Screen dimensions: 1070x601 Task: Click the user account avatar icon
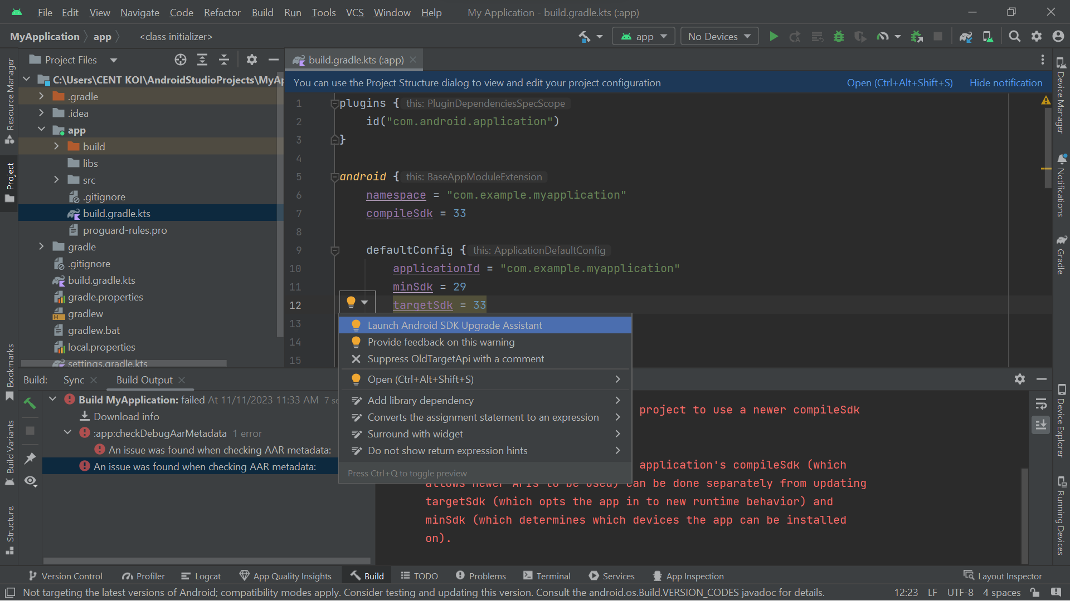coord(1058,37)
